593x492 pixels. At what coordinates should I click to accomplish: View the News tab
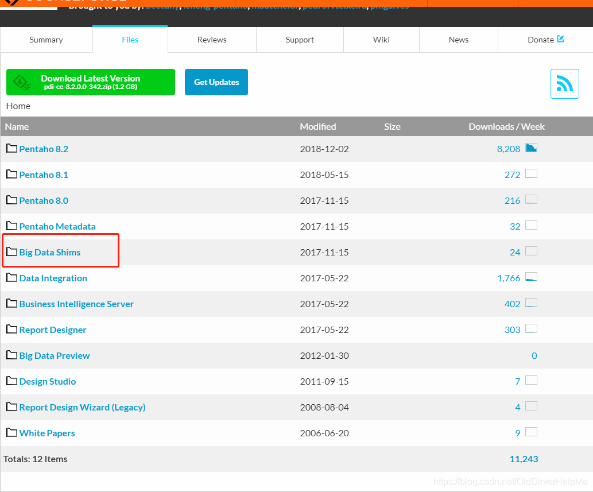(458, 40)
